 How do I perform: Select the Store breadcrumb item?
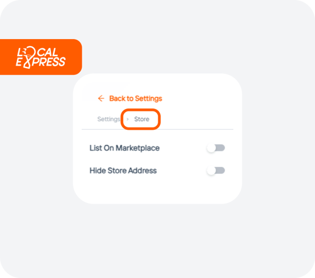coord(141,119)
